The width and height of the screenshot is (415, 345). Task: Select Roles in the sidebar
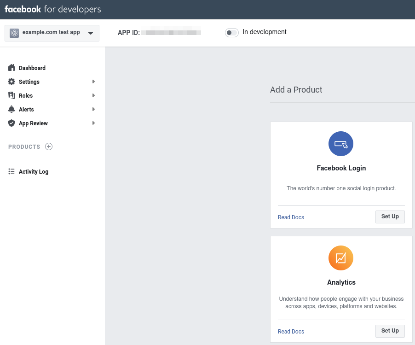point(26,96)
